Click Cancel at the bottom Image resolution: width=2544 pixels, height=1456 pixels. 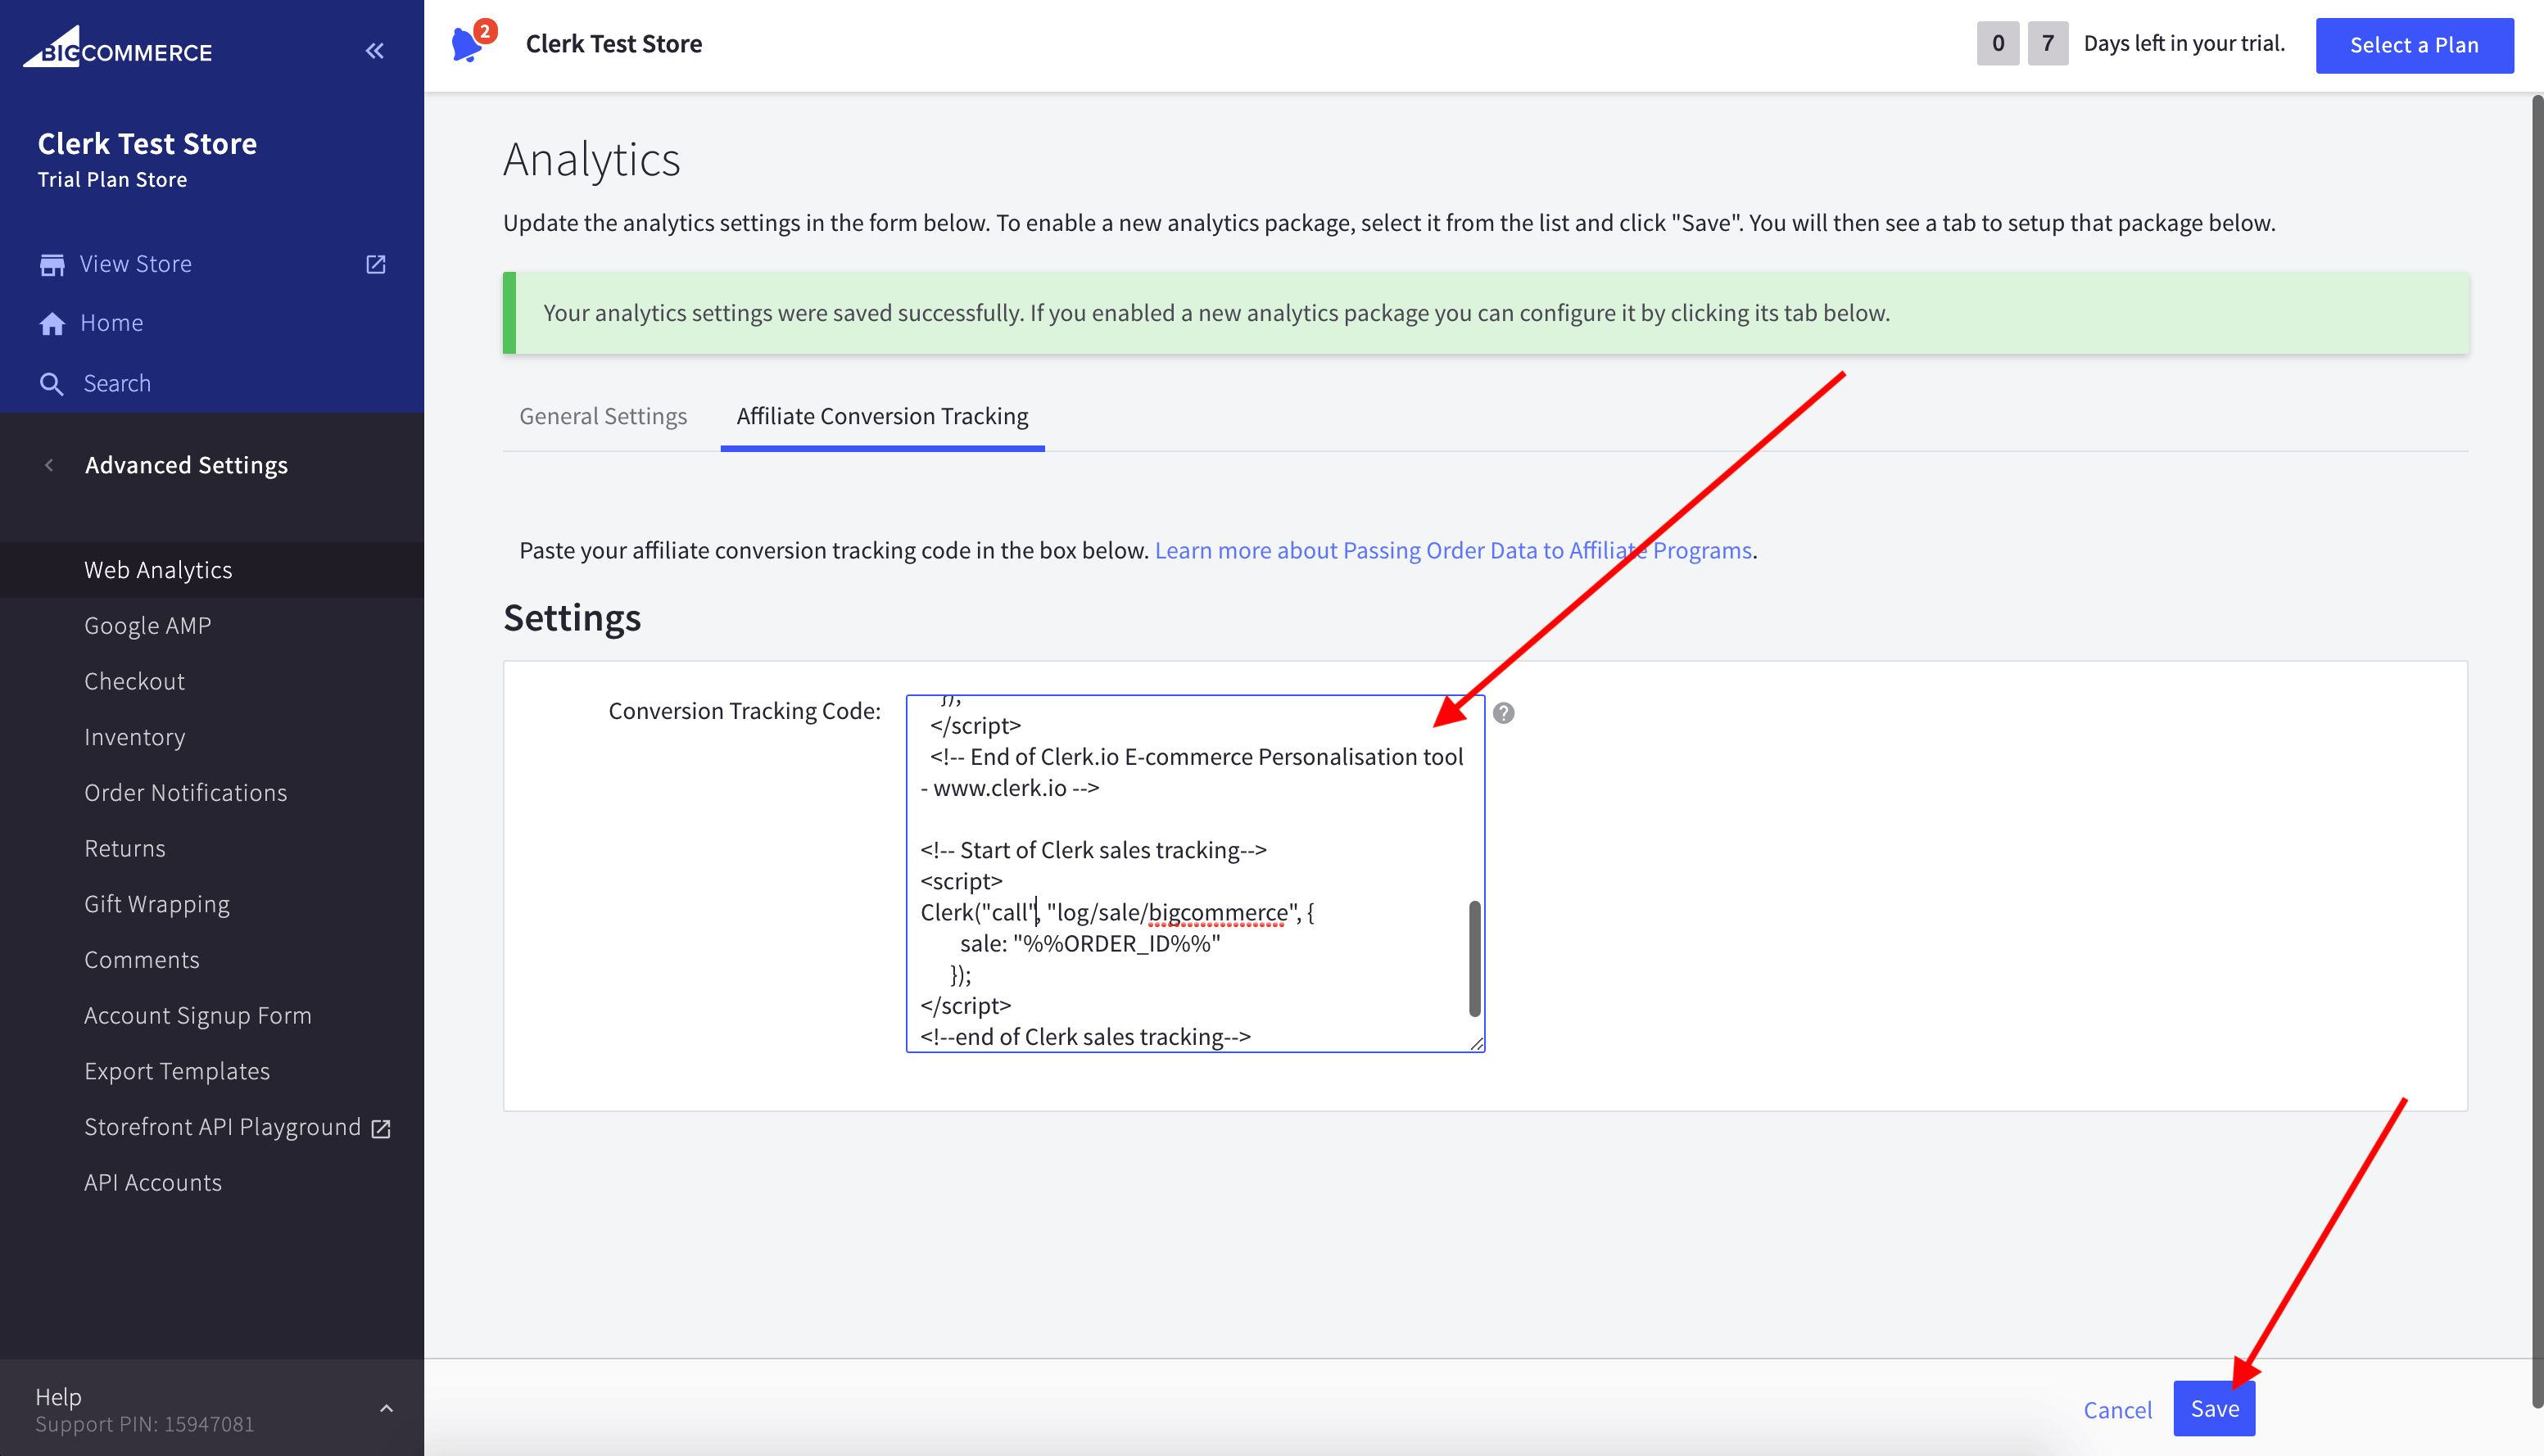[2117, 1409]
